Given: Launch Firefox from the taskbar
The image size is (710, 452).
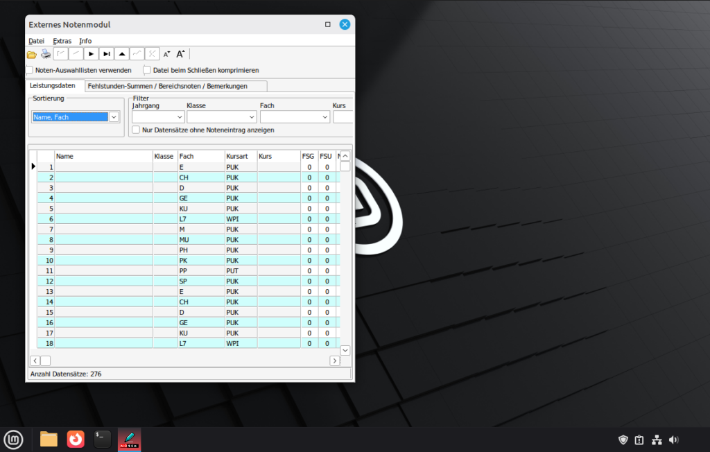Looking at the screenshot, I should (x=75, y=439).
